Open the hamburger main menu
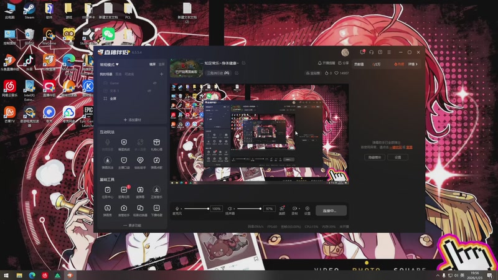Viewport: 498px width, 280px height. pyautogui.click(x=389, y=52)
